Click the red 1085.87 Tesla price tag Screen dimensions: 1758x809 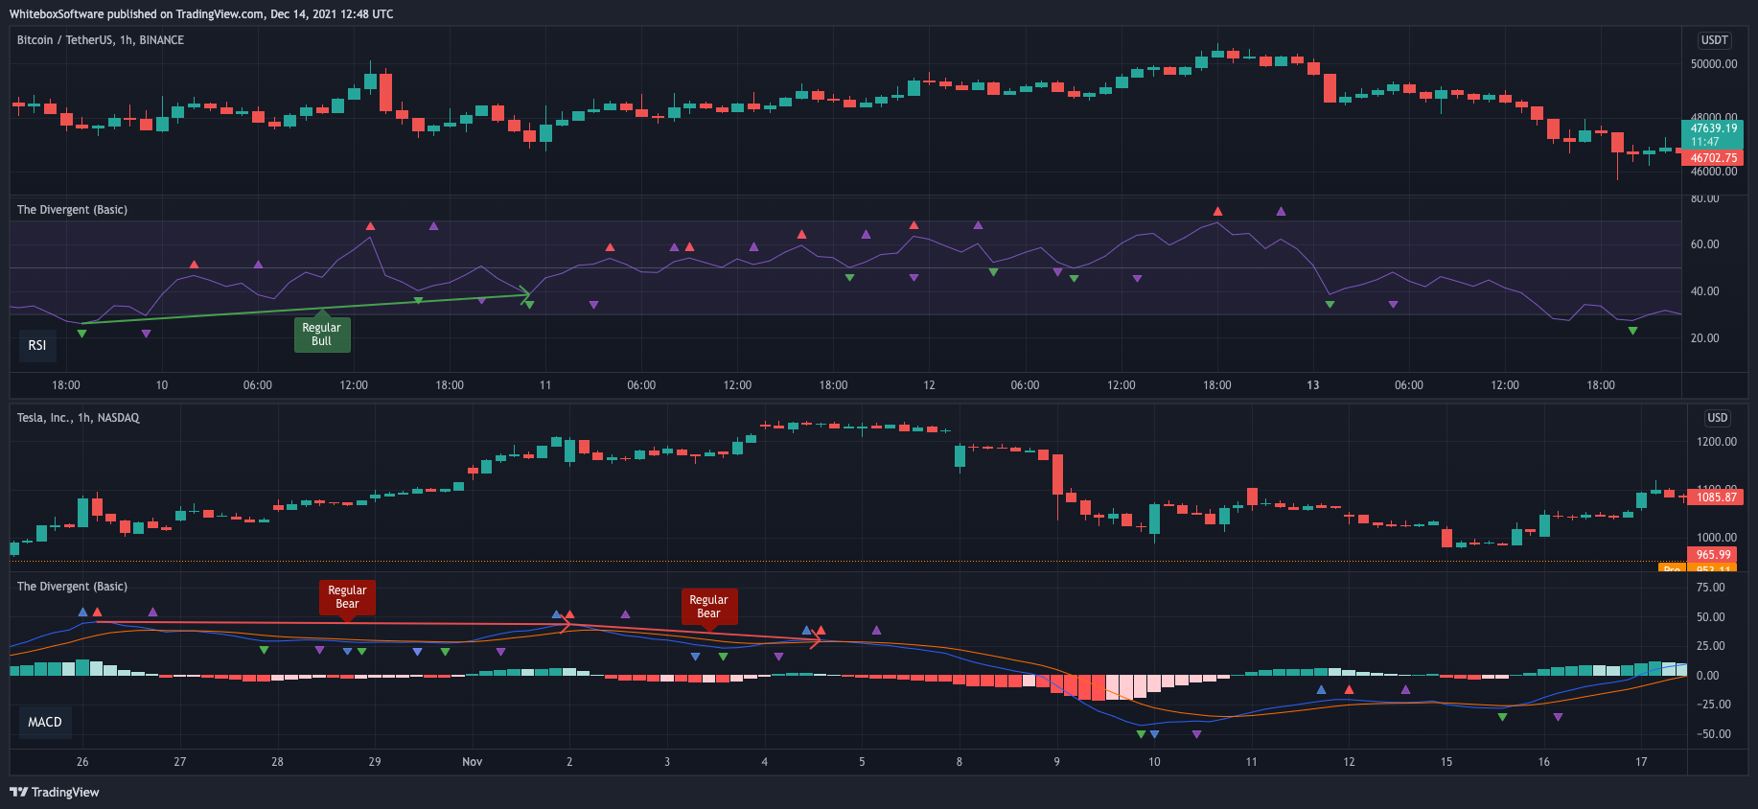point(1715,497)
